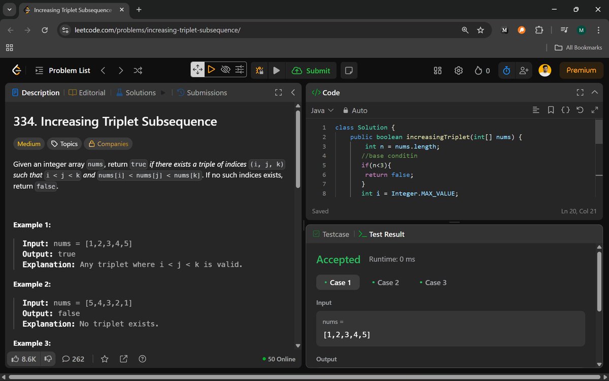Image resolution: width=609 pixels, height=381 pixels.
Task: Collapse the description panel chevron
Action: pos(293,92)
